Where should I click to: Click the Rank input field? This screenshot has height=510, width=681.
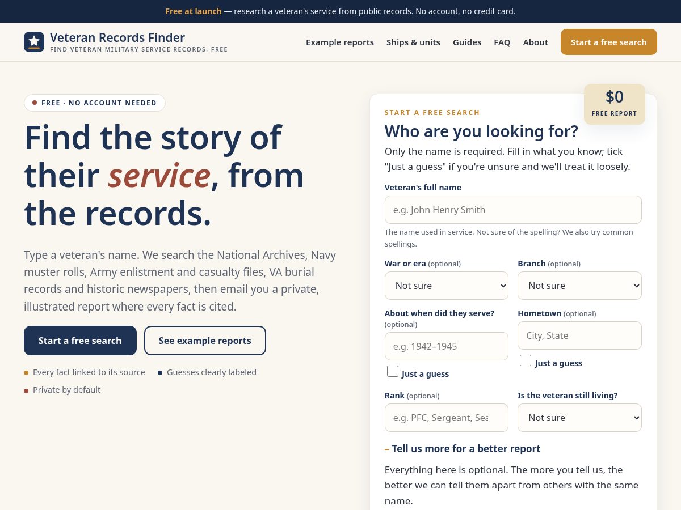pyautogui.click(x=447, y=418)
